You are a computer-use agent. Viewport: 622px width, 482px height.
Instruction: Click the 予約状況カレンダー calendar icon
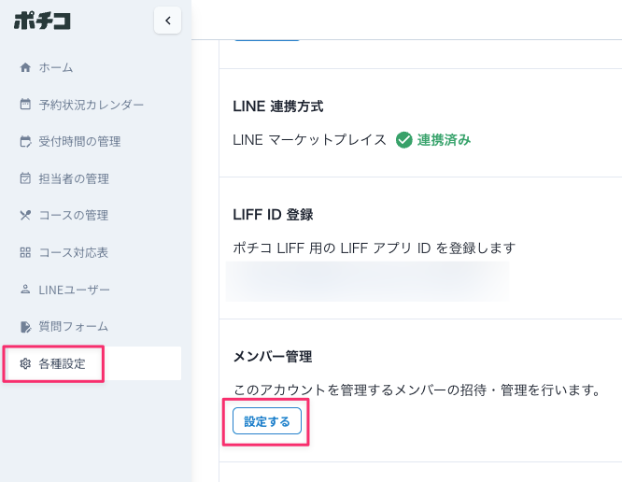click(25, 105)
